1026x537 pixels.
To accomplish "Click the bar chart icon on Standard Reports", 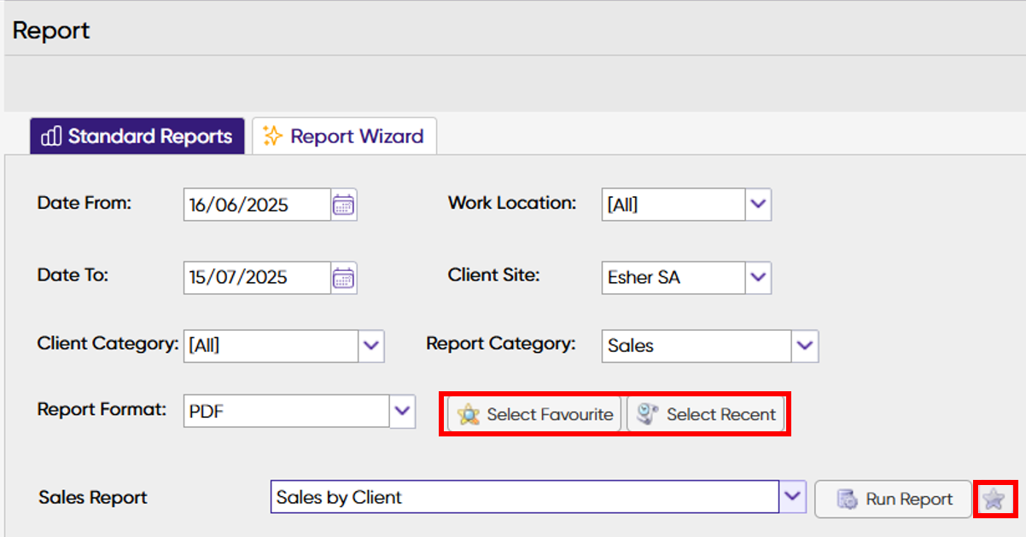I will (51, 136).
